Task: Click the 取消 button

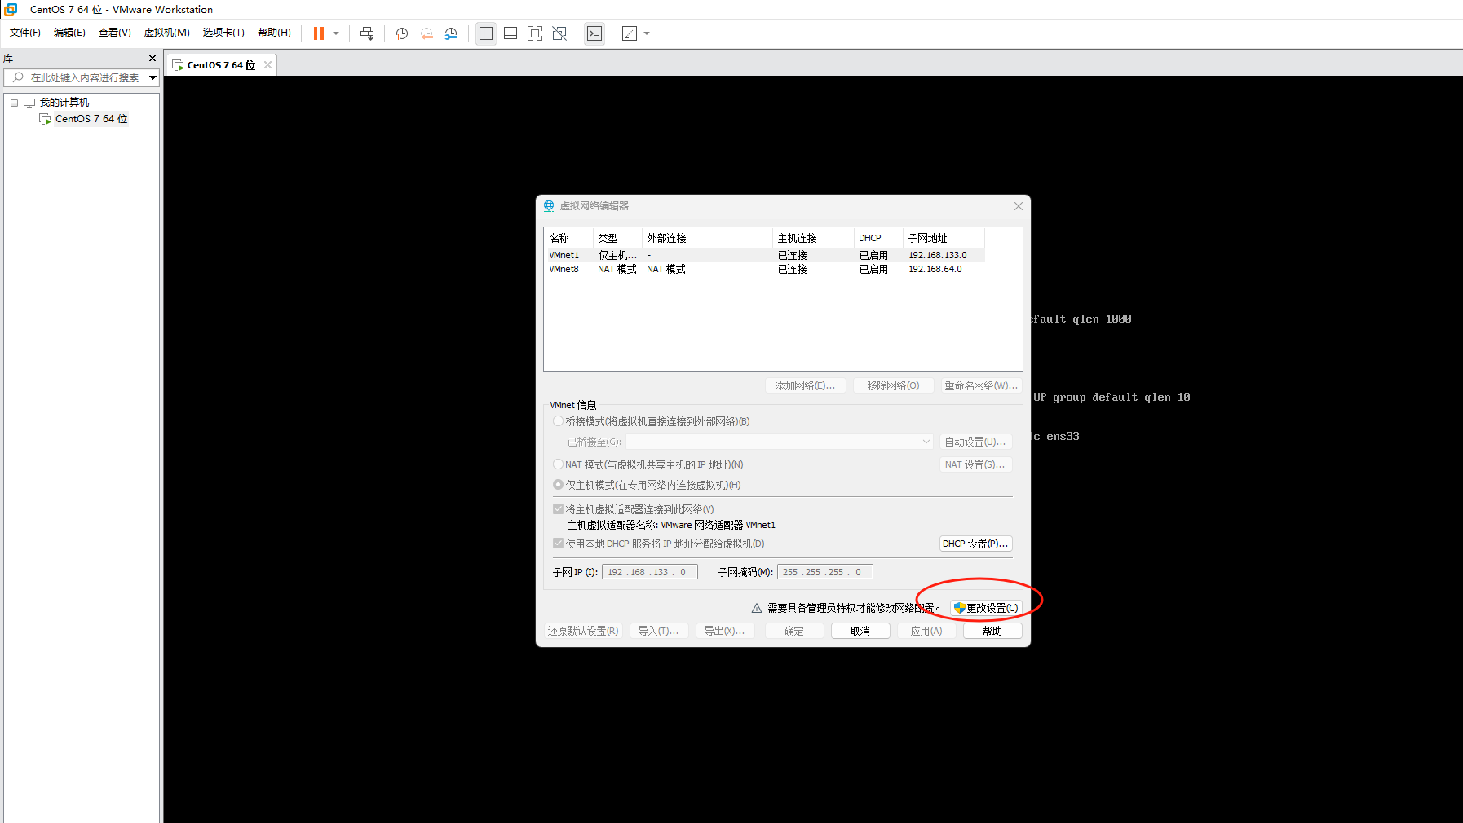Action: pyautogui.click(x=860, y=631)
